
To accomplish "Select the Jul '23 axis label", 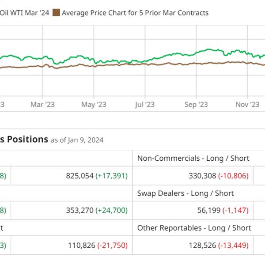I will point(145,104).
